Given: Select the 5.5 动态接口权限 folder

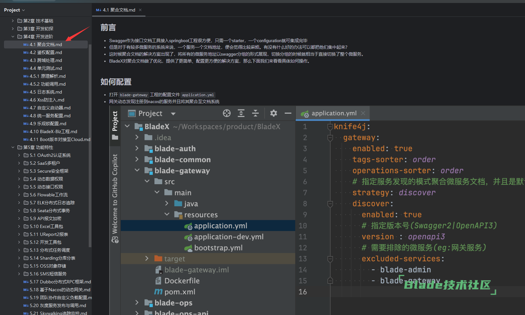Looking at the screenshot, I should coord(46,187).
